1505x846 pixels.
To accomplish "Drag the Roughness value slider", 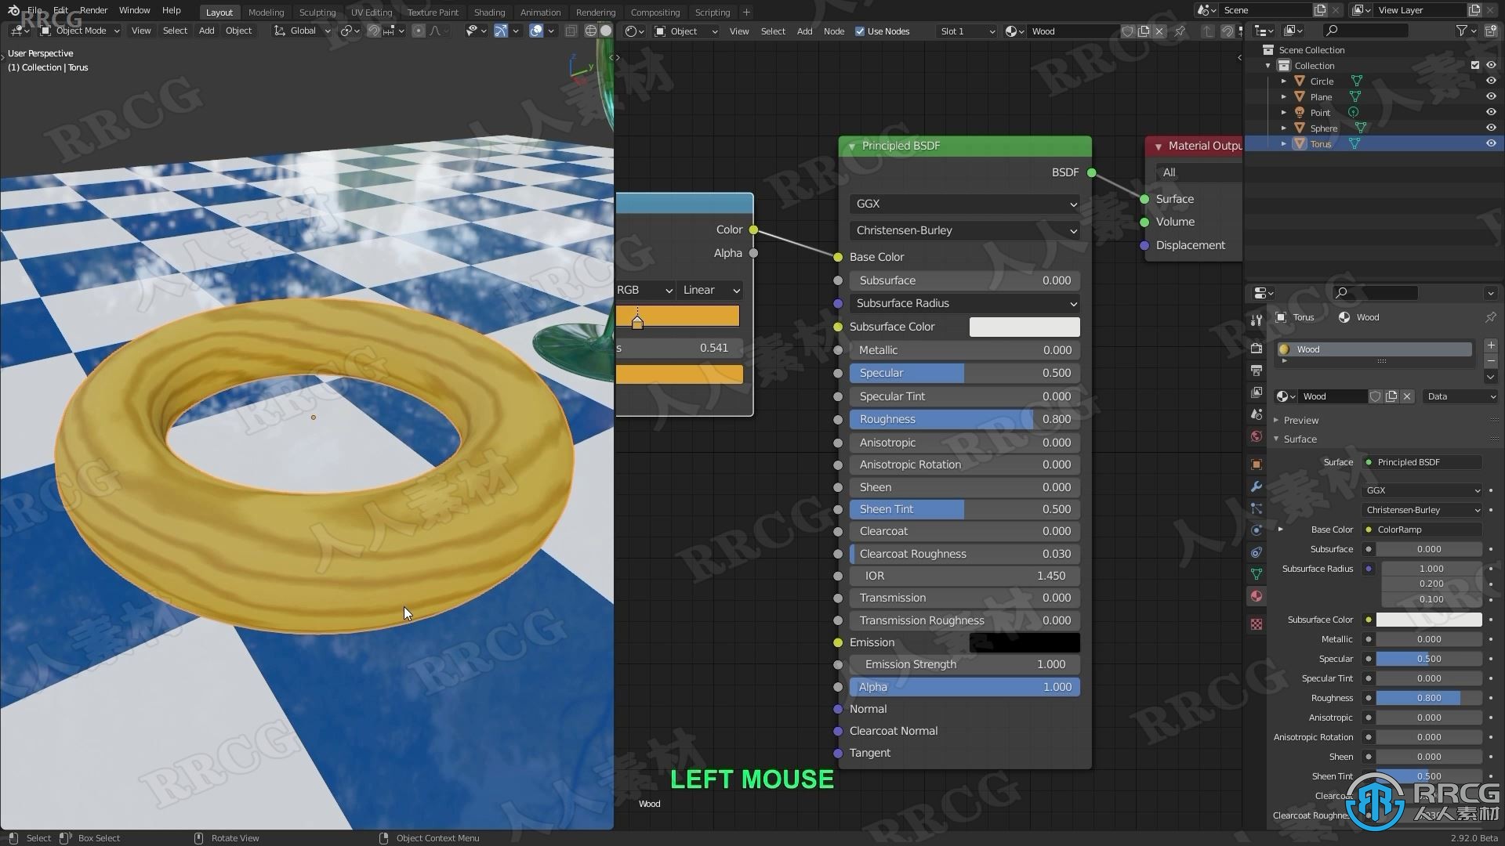I will click(x=964, y=418).
